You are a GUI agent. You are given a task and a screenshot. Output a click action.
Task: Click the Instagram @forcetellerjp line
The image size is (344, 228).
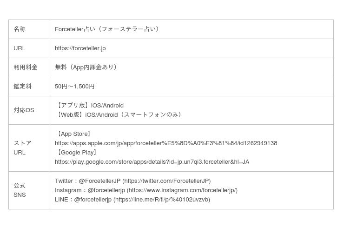(x=146, y=190)
